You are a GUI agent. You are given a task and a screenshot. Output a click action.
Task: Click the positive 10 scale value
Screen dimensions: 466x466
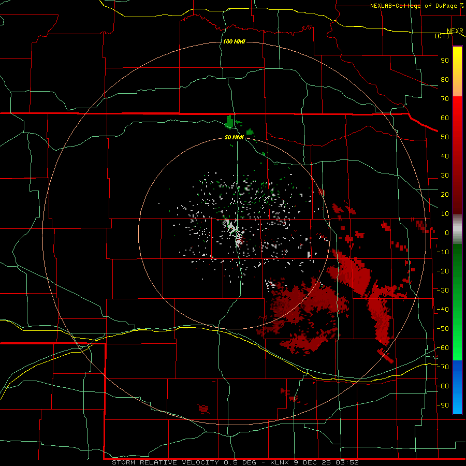(445, 214)
